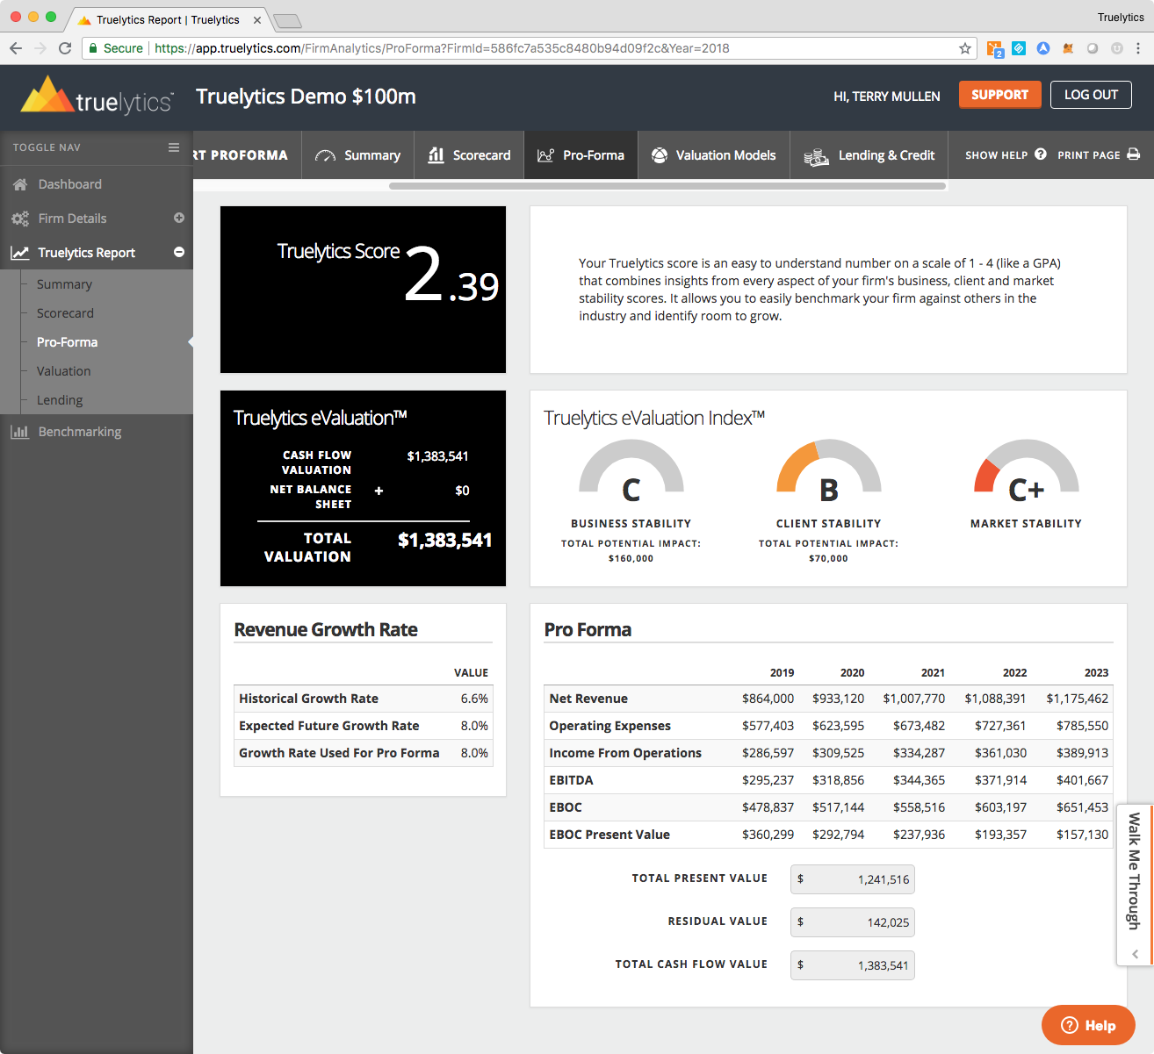Click the horizontal tab bar scrollbar

tap(667, 186)
